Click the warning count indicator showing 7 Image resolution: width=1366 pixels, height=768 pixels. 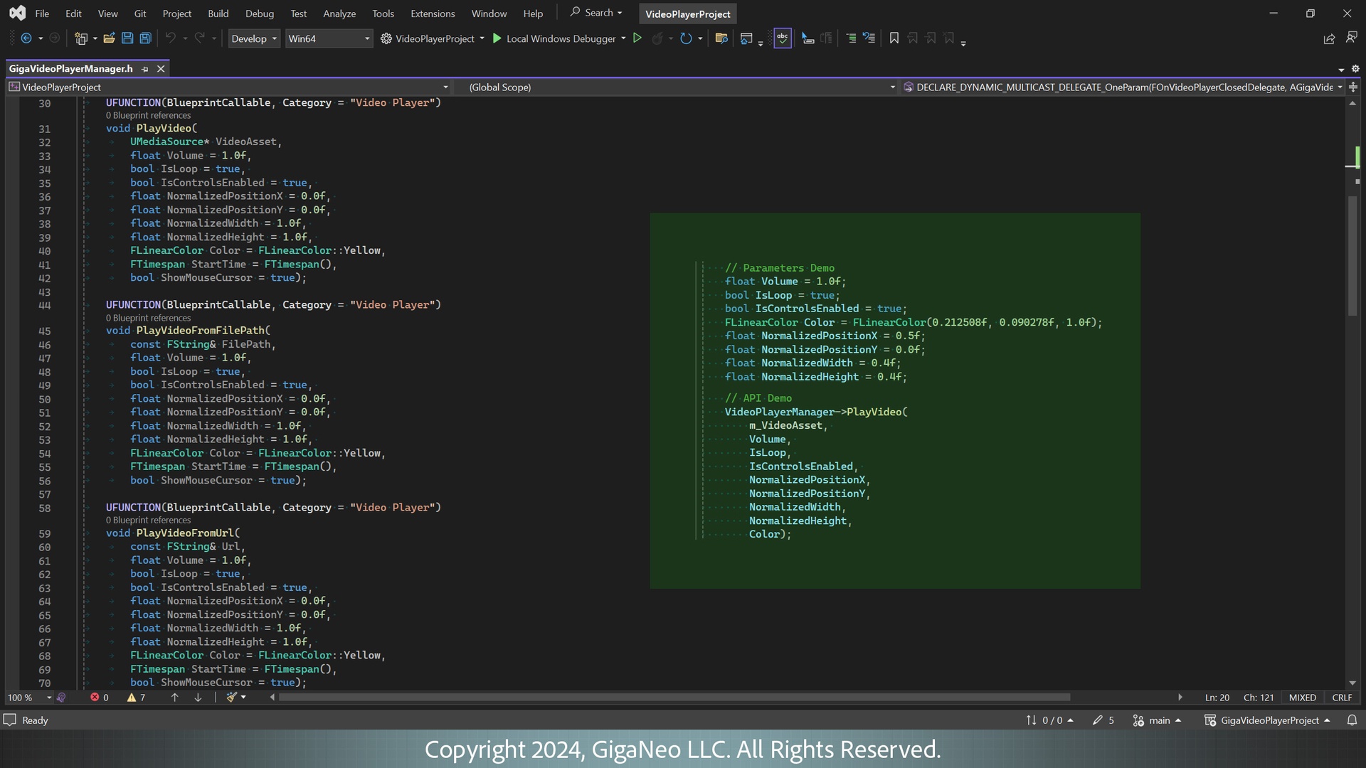(x=136, y=698)
